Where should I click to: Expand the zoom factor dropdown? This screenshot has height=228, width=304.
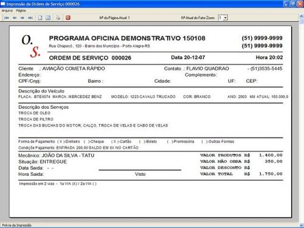(x=226, y=18)
